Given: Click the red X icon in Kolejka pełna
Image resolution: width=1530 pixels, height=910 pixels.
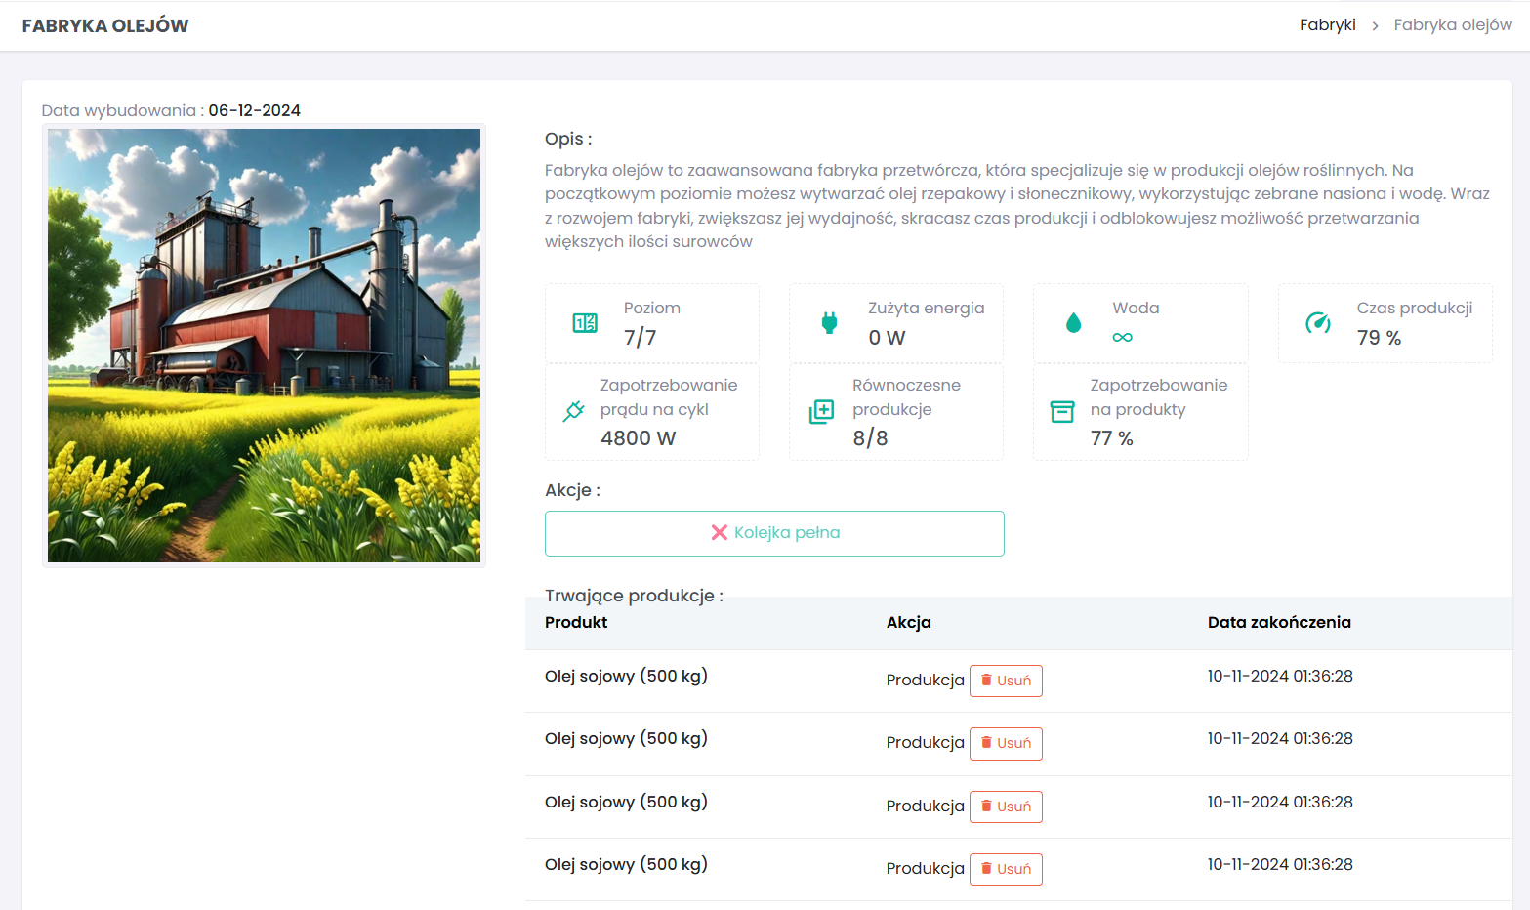Looking at the screenshot, I should click(720, 533).
